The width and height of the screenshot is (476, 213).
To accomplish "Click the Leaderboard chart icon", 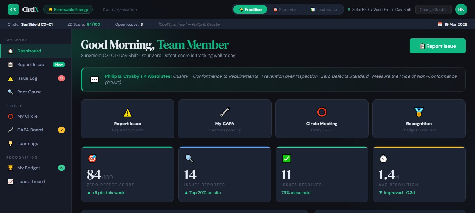I will (x=11, y=182).
